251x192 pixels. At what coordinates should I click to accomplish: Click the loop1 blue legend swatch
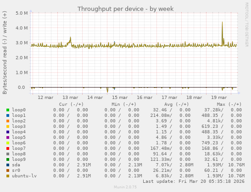pos(8,115)
